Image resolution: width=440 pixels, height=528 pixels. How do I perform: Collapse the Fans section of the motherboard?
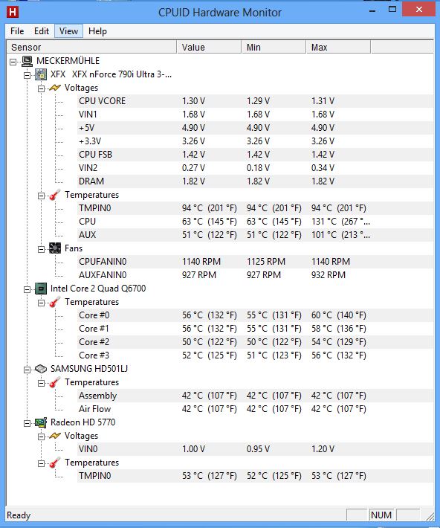(x=41, y=249)
